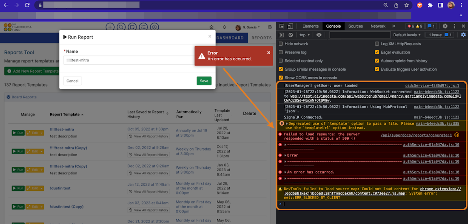Click the bookmark star in the address bar
Image resolution: width=468 pixels, height=224 pixels.
[406, 5]
